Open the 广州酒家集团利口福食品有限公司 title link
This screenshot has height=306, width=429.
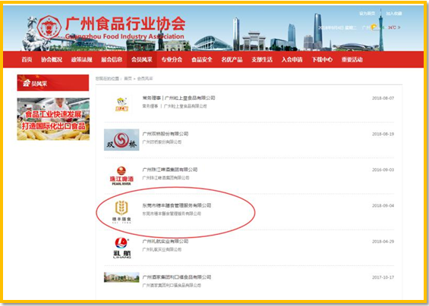177,277
